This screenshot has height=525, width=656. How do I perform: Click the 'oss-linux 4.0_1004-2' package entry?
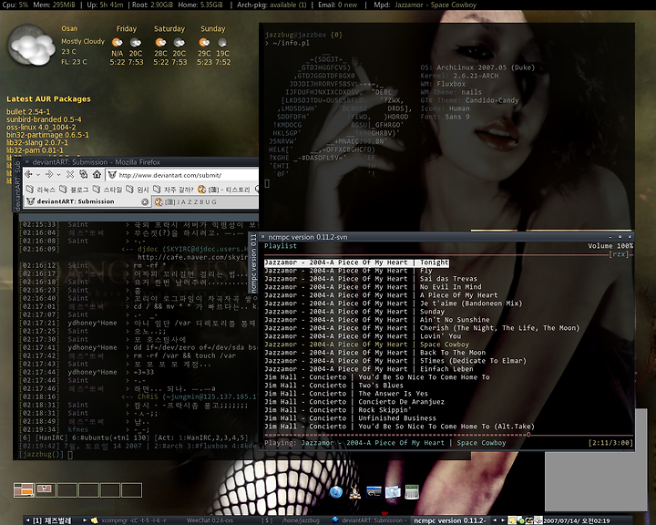coord(41,127)
